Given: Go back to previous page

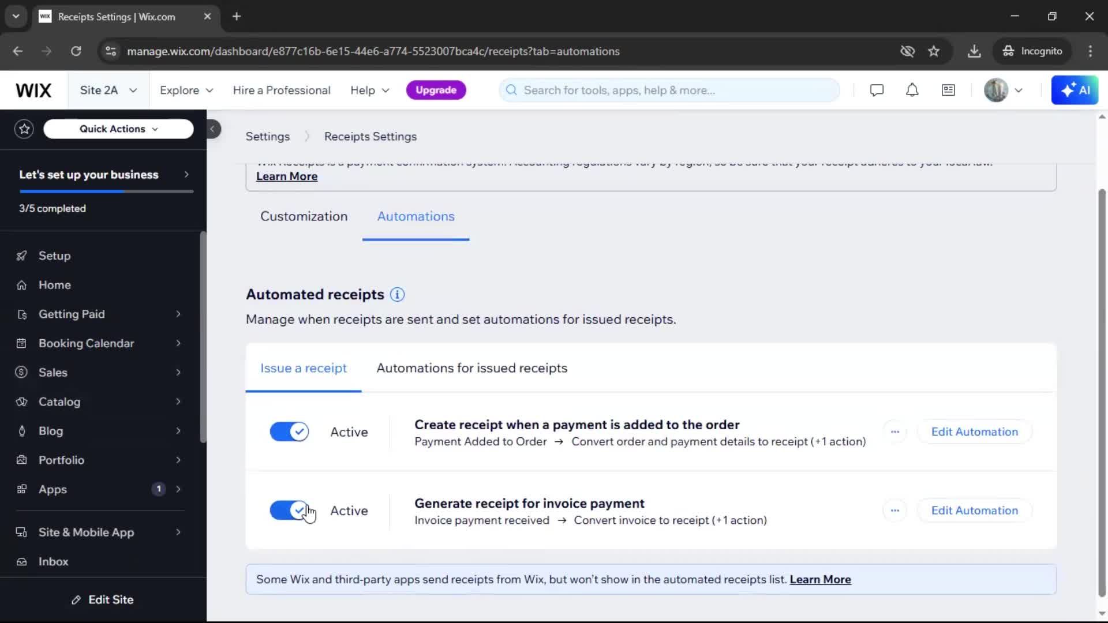Looking at the screenshot, I should coord(18,51).
